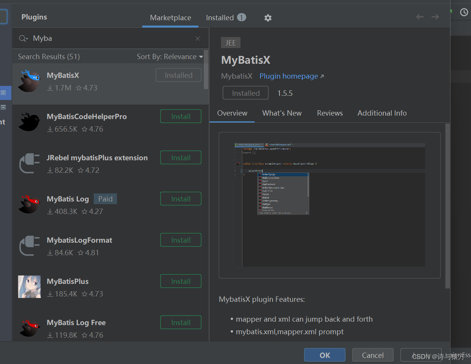Select the MyBatisPlus plugin name
This screenshot has width=471, height=364.
68,281
